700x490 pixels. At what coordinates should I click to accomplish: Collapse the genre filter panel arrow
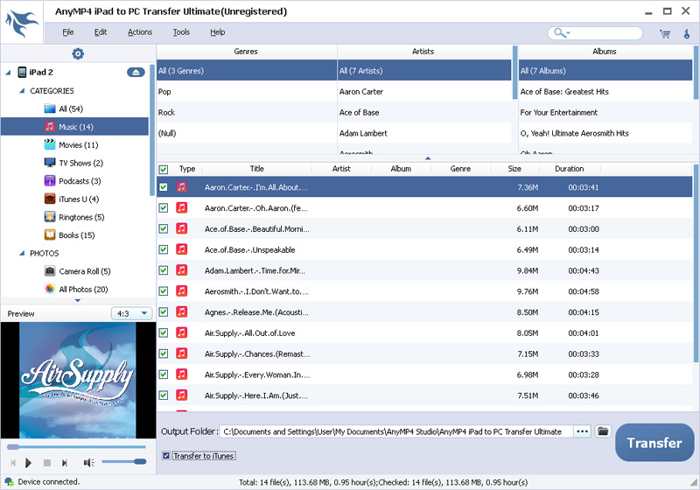428,158
